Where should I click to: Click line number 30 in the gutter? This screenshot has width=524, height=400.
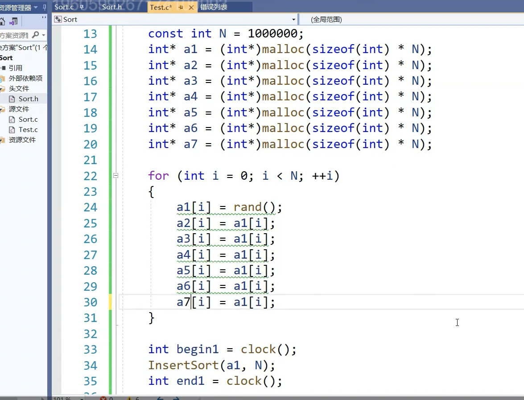pyautogui.click(x=90, y=302)
